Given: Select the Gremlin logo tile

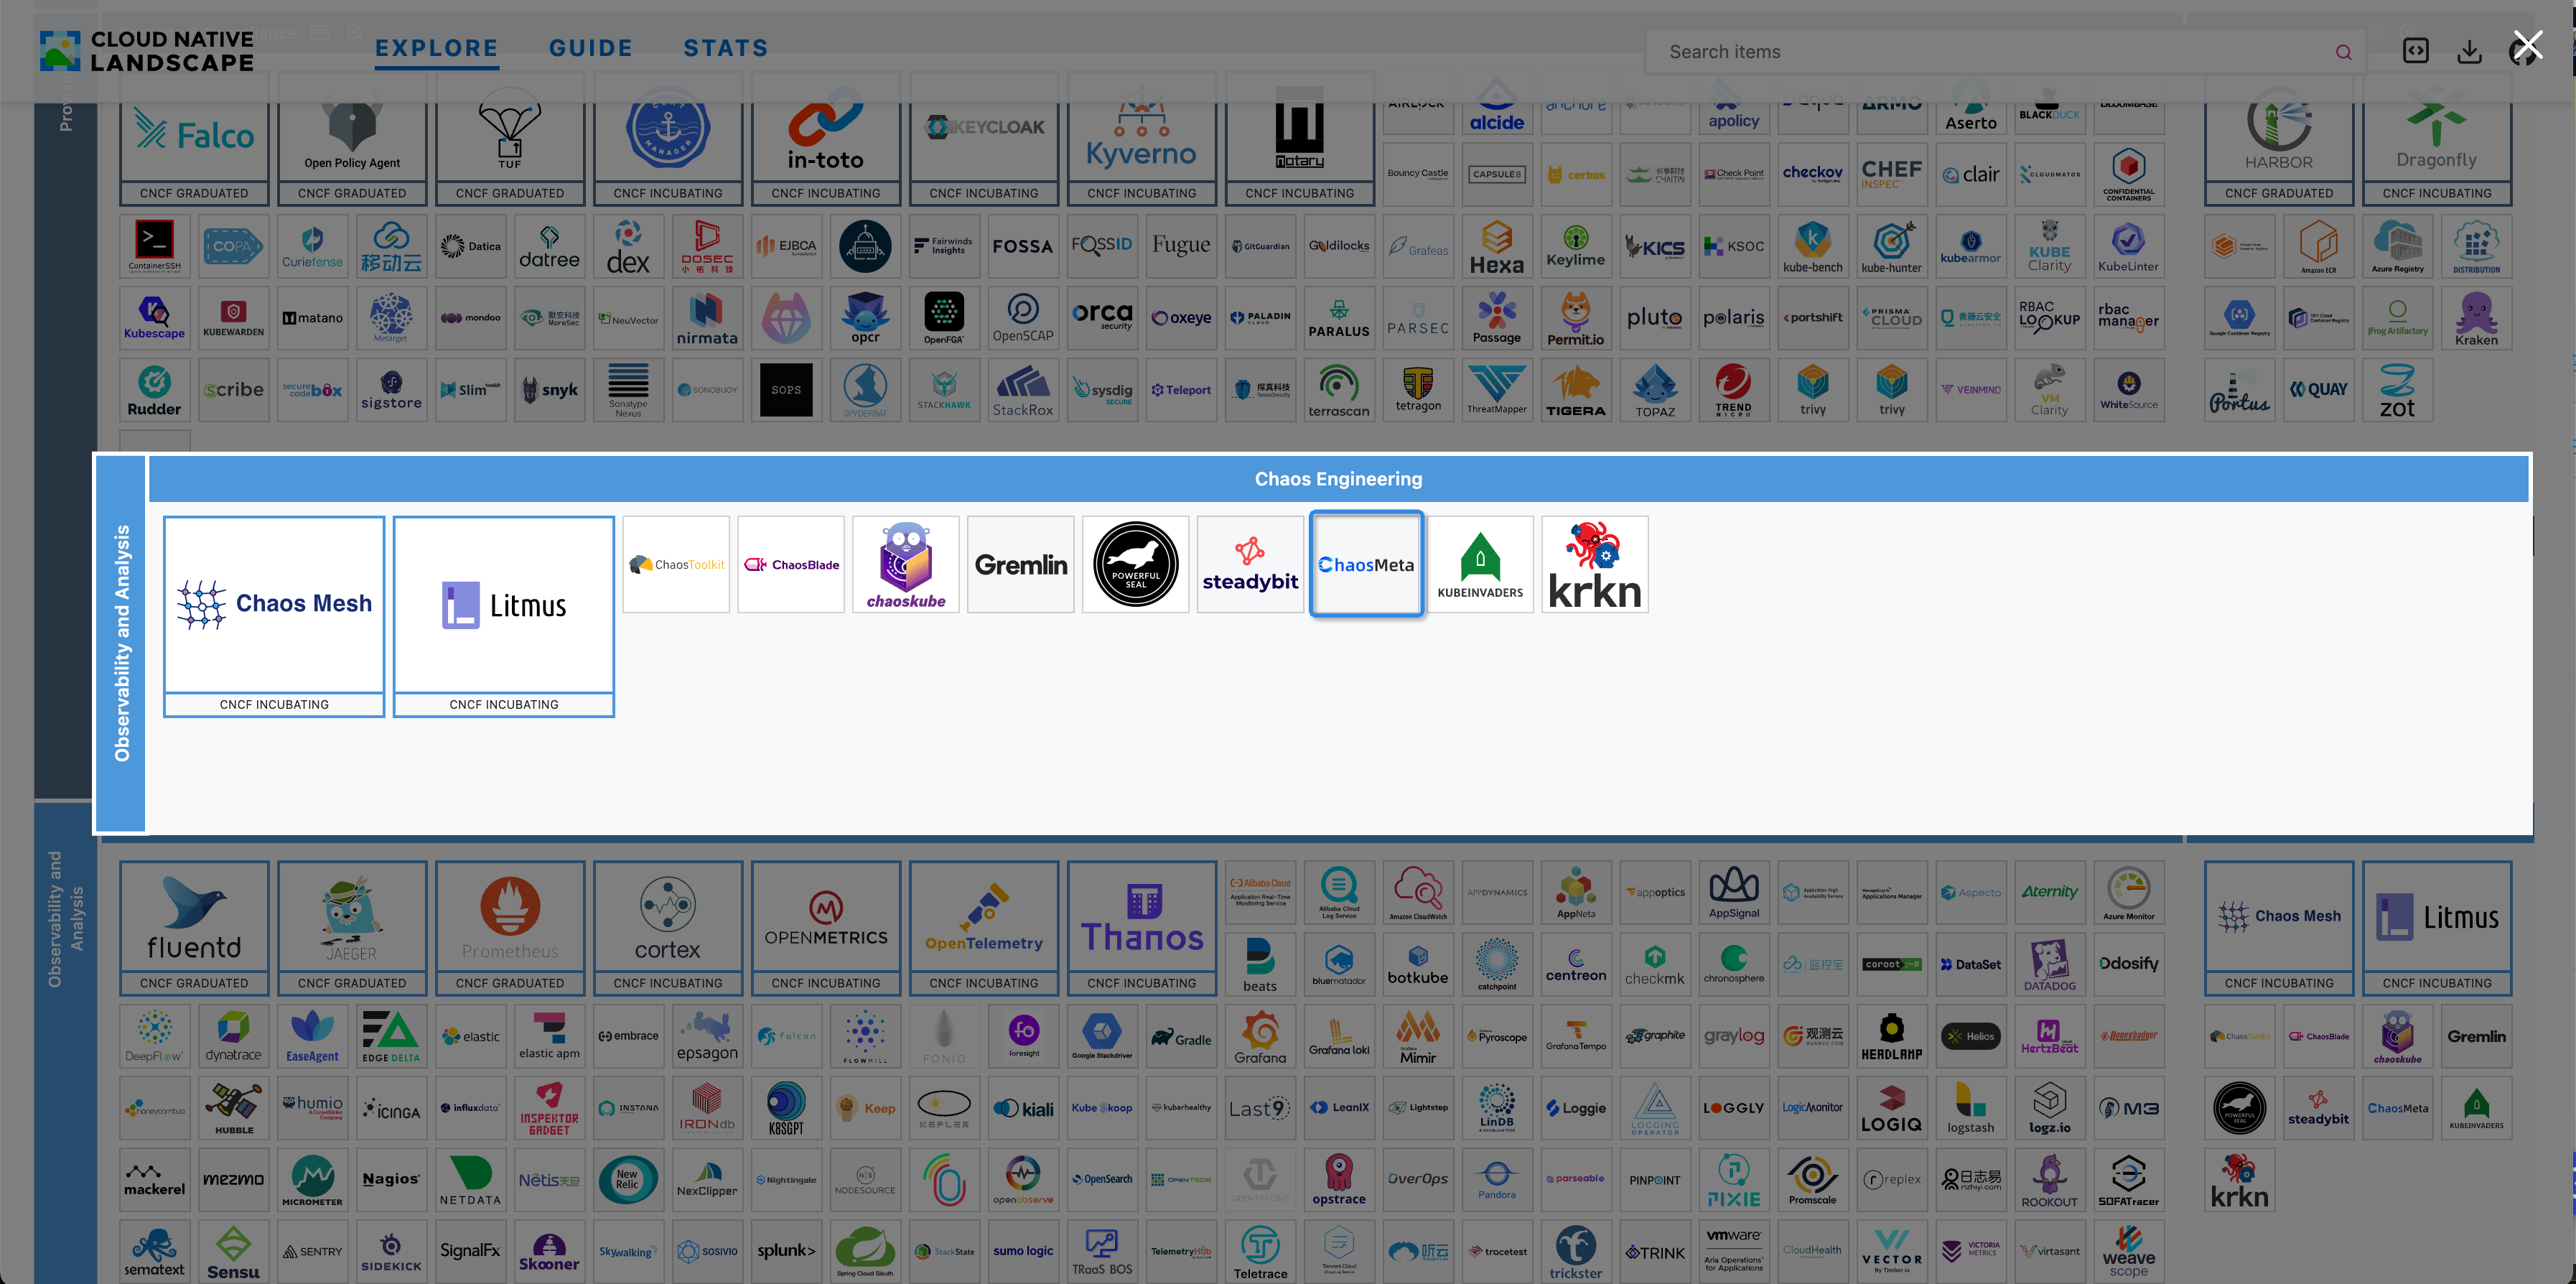Looking at the screenshot, I should pyautogui.click(x=1020, y=564).
